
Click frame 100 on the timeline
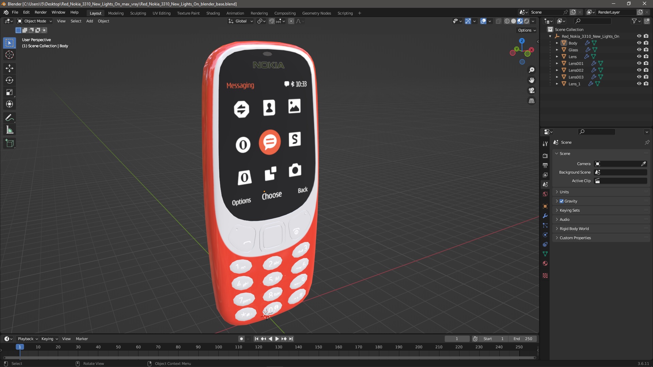coord(218,347)
